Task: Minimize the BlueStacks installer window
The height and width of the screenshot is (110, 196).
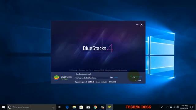Action: point(137,25)
